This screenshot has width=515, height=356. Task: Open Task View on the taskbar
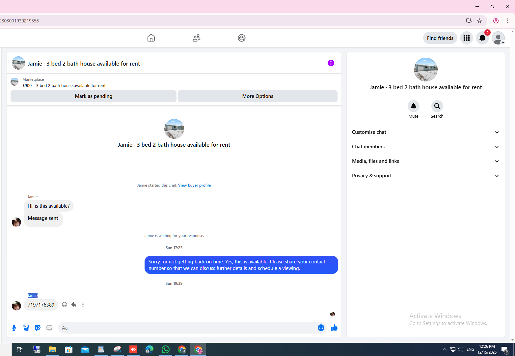(x=20, y=349)
